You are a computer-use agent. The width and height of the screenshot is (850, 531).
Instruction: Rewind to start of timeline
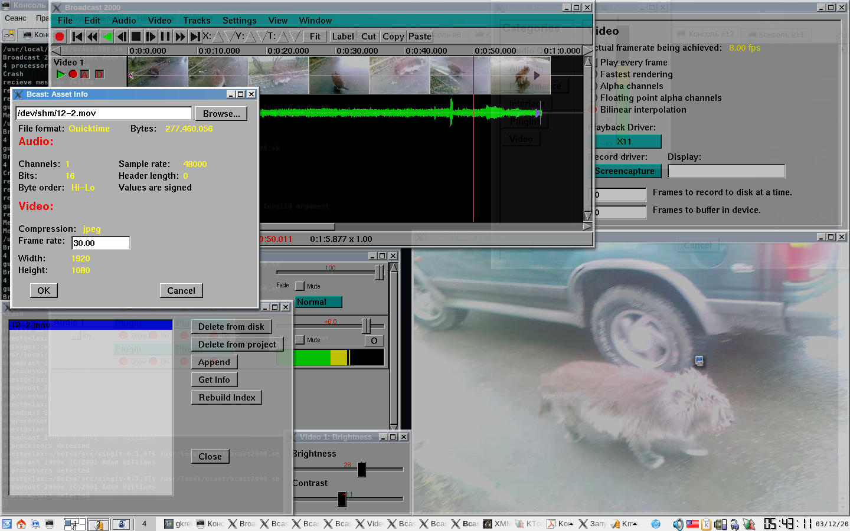(x=77, y=37)
